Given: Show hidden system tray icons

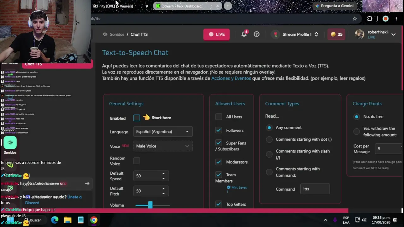Looking at the screenshot, I should [325, 220].
